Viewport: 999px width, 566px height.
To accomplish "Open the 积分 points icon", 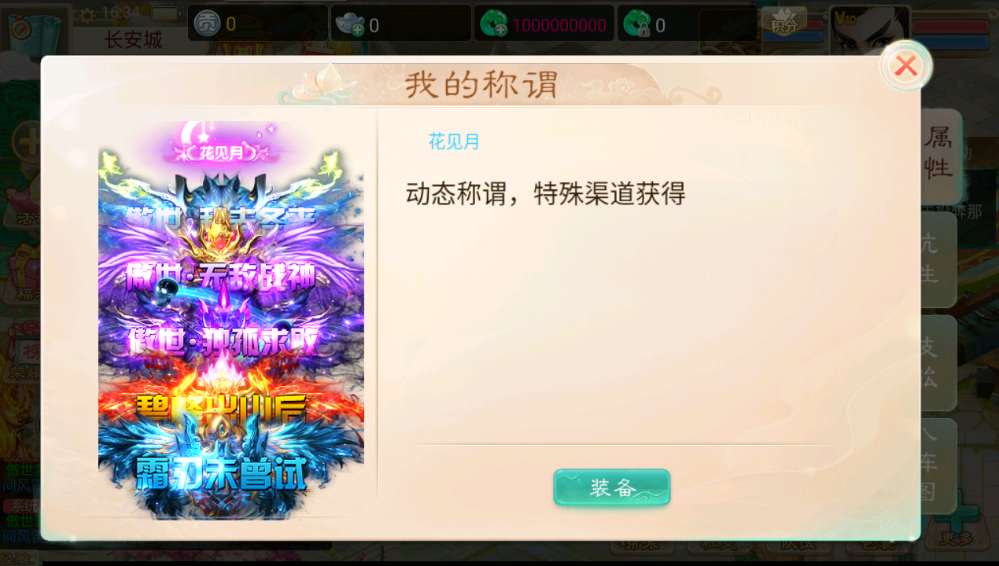I will point(783,22).
